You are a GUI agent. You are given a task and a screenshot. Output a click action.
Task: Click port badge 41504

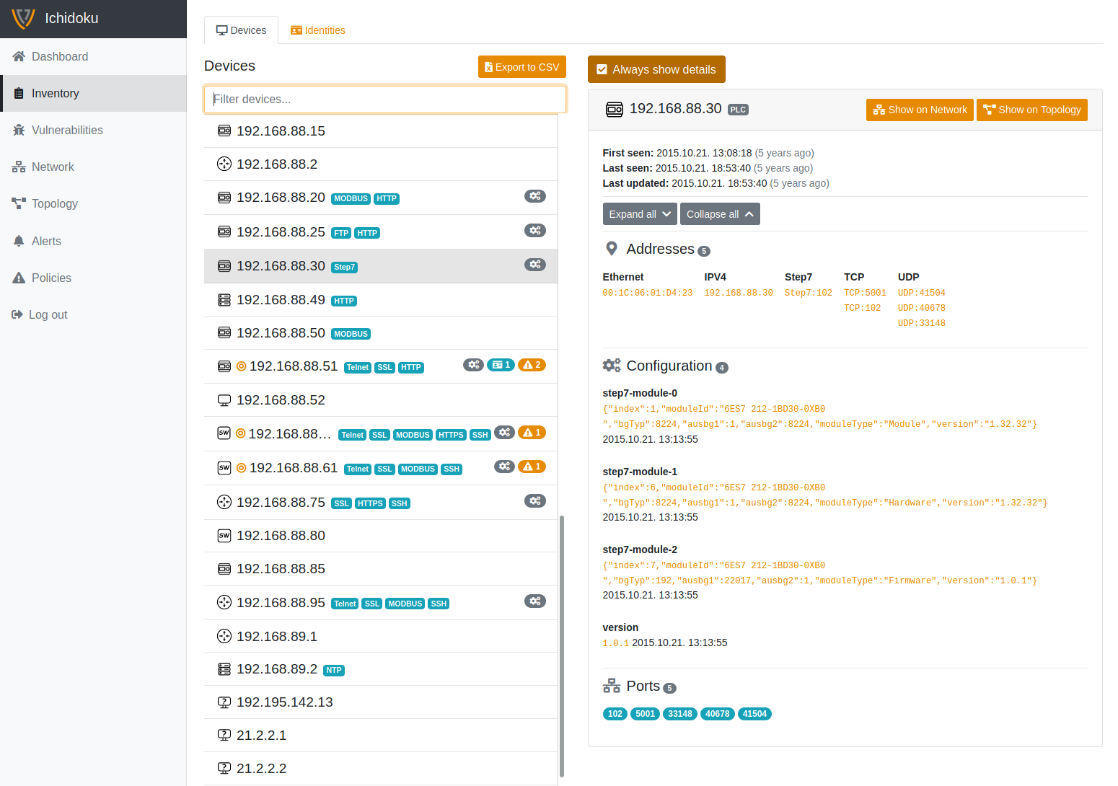[755, 714]
